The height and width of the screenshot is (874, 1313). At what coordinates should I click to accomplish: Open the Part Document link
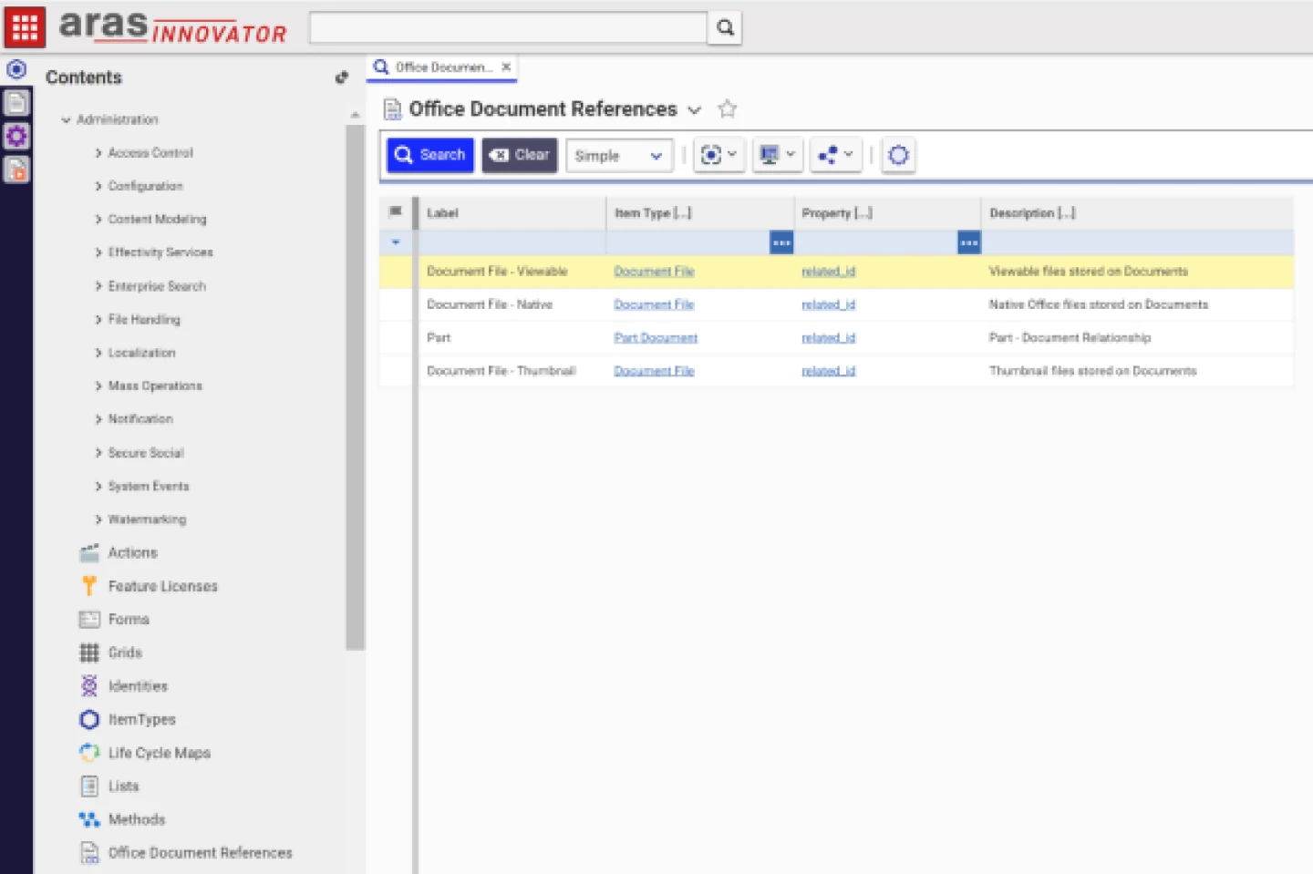[656, 338]
